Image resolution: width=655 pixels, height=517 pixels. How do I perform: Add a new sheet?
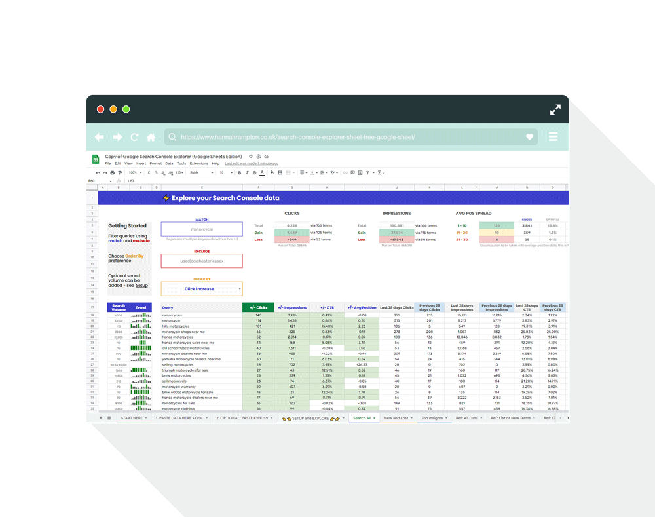101,418
